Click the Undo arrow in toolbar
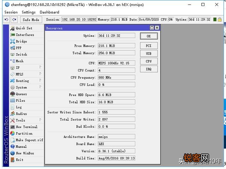 [6, 20]
